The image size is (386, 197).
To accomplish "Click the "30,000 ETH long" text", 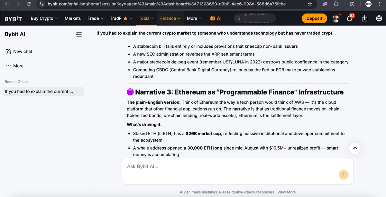I will (x=205, y=148).
